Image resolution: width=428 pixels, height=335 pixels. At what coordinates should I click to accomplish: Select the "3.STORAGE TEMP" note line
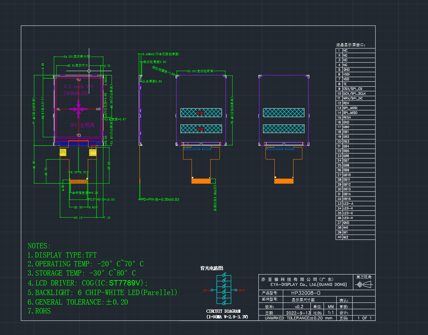(82, 273)
